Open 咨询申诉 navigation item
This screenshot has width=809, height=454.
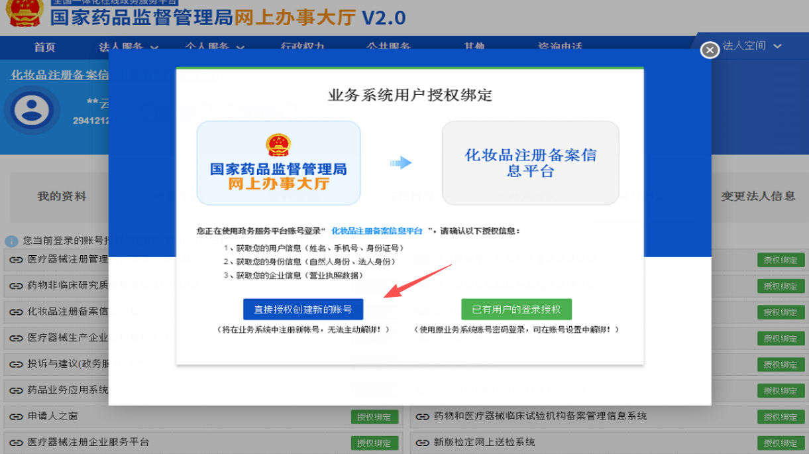(560, 46)
